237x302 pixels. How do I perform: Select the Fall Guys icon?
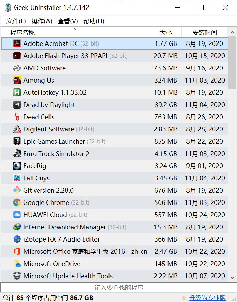(17, 178)
